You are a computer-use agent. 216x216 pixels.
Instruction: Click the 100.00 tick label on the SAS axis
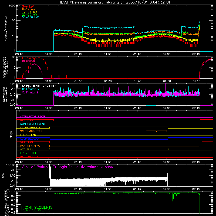click(11, 165)
